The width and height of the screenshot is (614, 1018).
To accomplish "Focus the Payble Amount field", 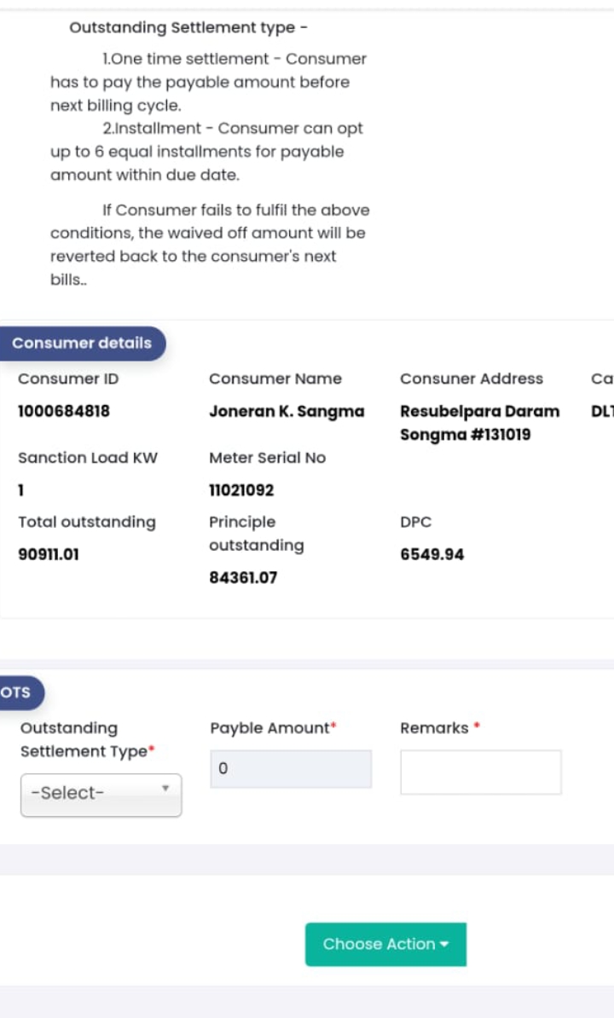I will pos(291,769).
